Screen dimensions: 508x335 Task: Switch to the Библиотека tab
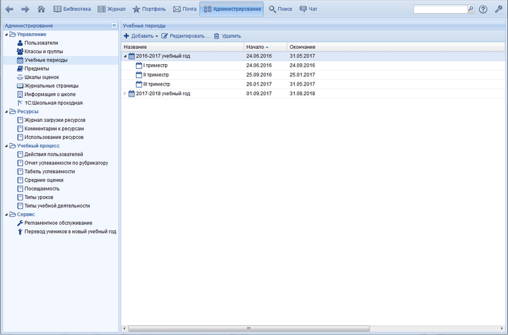[x=72, y=10]
